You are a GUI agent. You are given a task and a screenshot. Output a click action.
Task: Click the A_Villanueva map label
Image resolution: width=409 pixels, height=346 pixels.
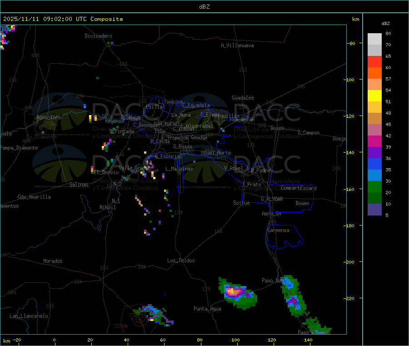tap(237, 45)
